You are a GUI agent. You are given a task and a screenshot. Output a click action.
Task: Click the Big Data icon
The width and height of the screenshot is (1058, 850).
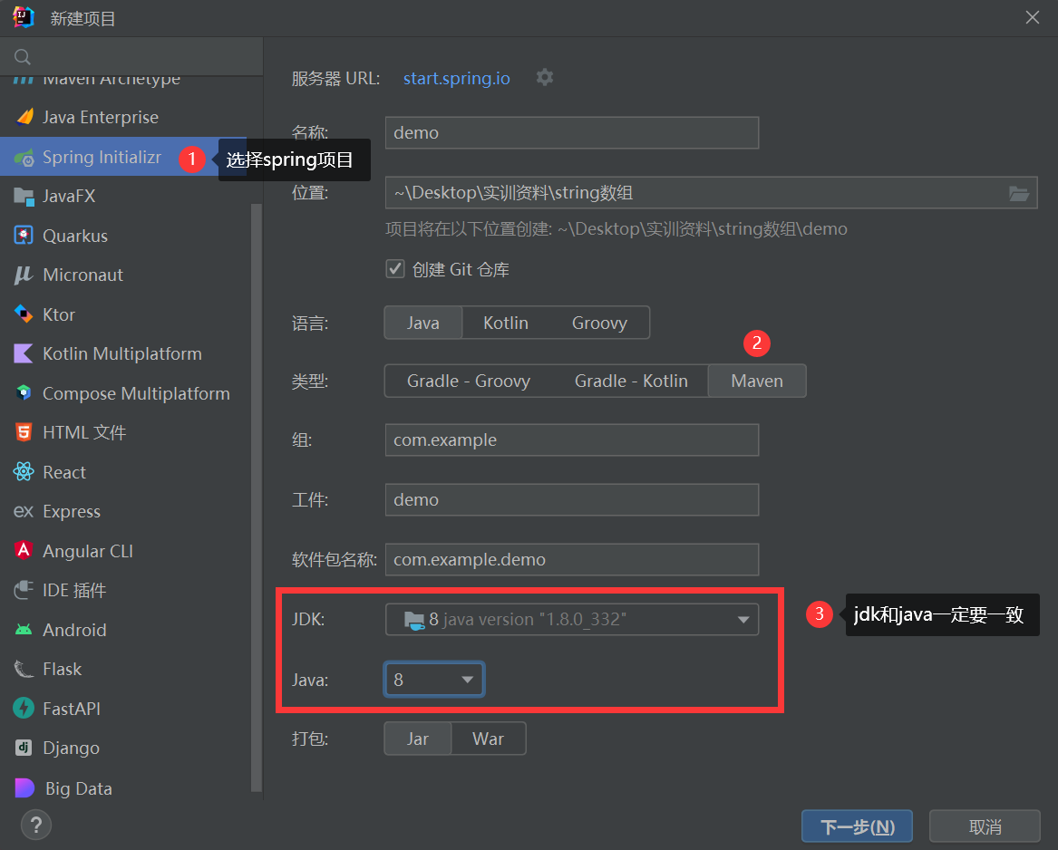pyautogui.click(x=24, y=788)
